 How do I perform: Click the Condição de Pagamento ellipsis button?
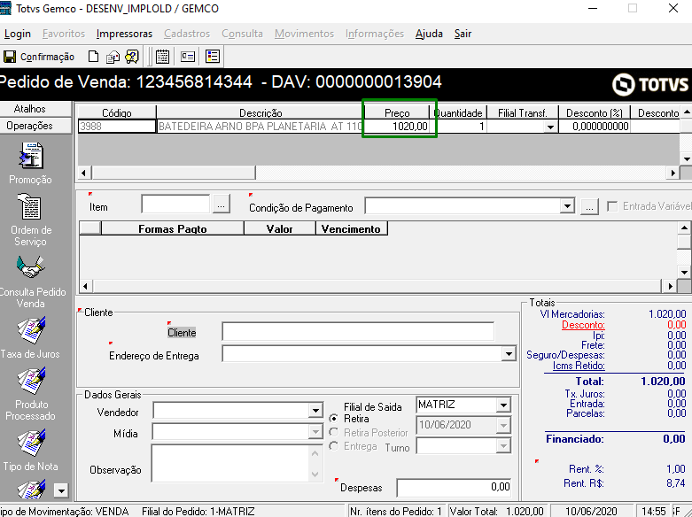(589, 206)
